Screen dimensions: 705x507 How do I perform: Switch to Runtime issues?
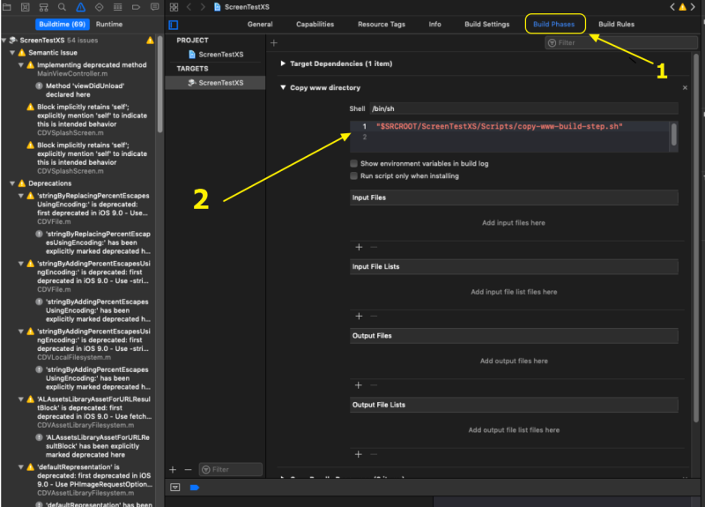coord(109,25)
